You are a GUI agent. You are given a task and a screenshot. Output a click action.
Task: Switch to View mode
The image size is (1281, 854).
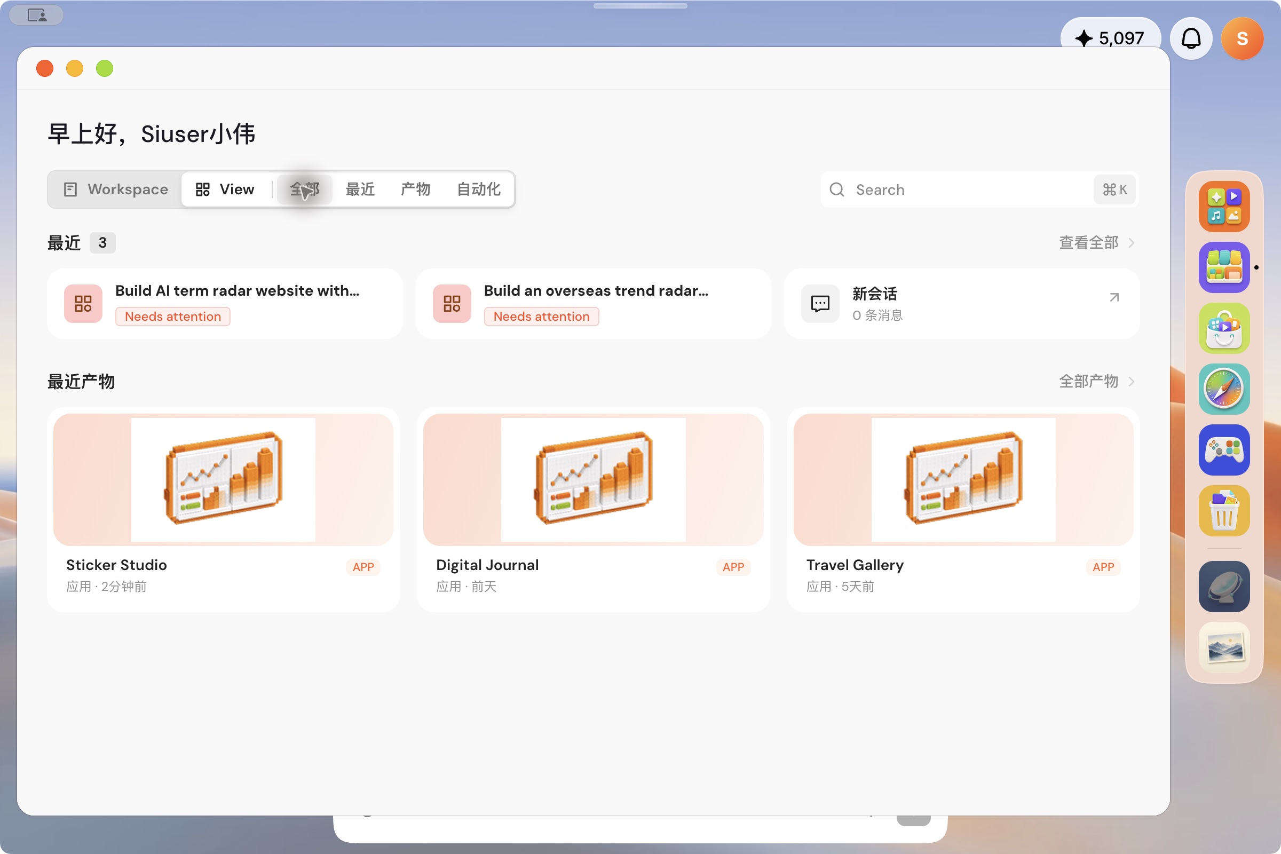click(225, 189)
